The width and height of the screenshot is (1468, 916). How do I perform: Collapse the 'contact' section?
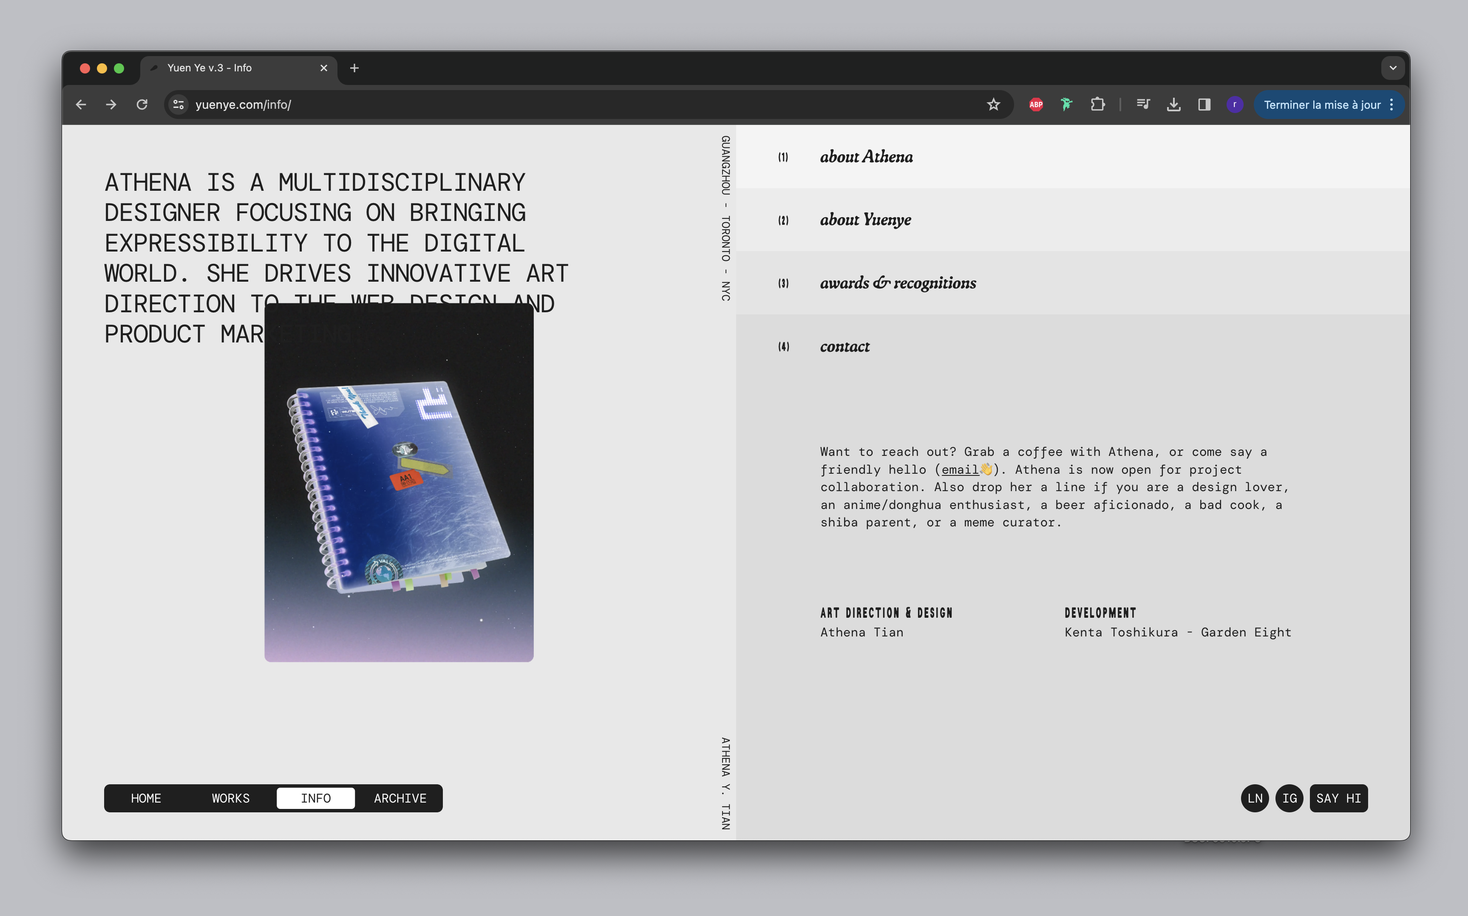point(845,347)
